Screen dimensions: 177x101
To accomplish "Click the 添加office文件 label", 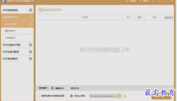I will pos(52,10).
